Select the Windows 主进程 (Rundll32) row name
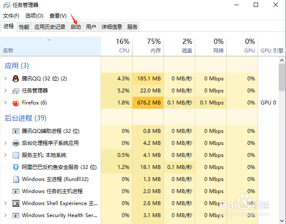 (x=55, y=179)
